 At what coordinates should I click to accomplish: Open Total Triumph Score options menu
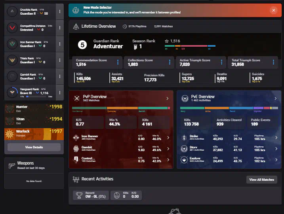click(273, 62)
